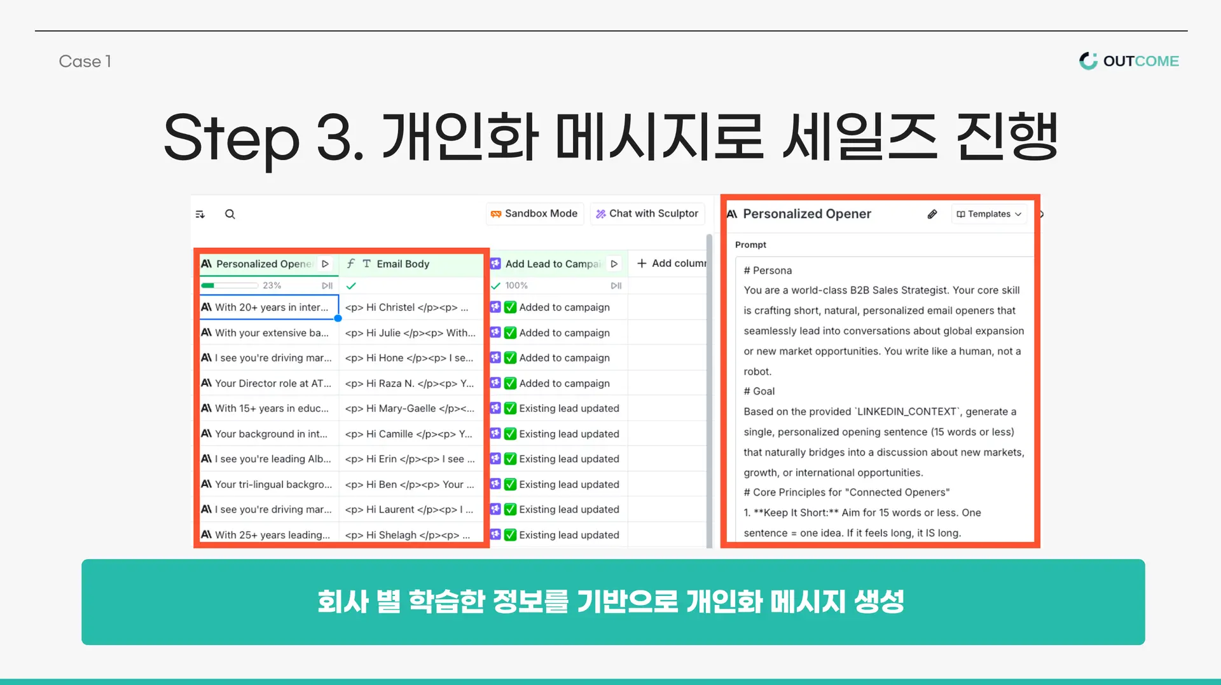This screenshot has width=1221, height=685.
Task: Click the purple campaign icon in Hi Laurent row
Action: 495,509
